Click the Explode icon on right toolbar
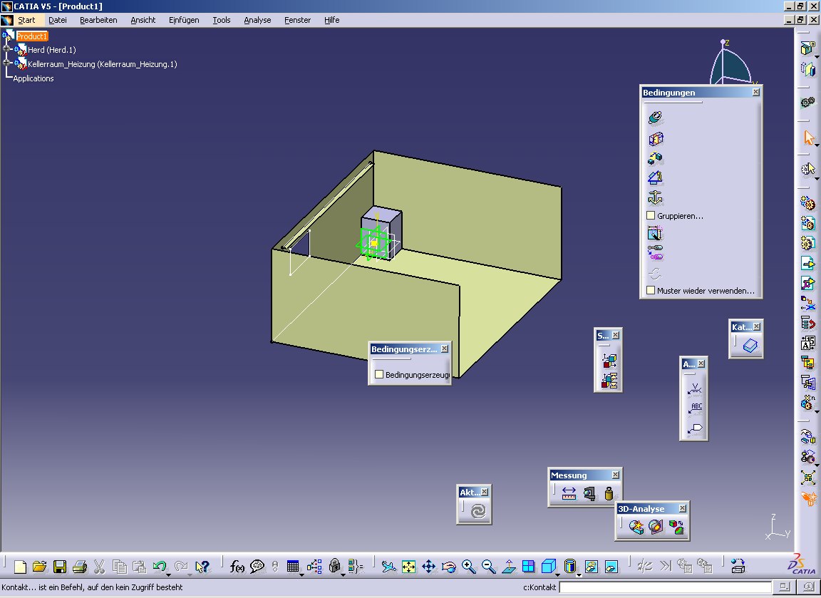Viewport: 821px width, 598px height. tap(808, 478)
